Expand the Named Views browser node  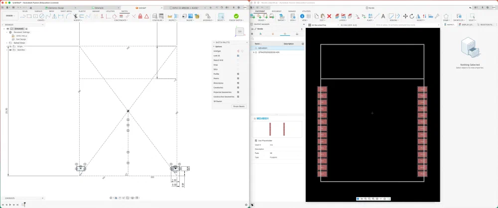click(x=6, y=43)
